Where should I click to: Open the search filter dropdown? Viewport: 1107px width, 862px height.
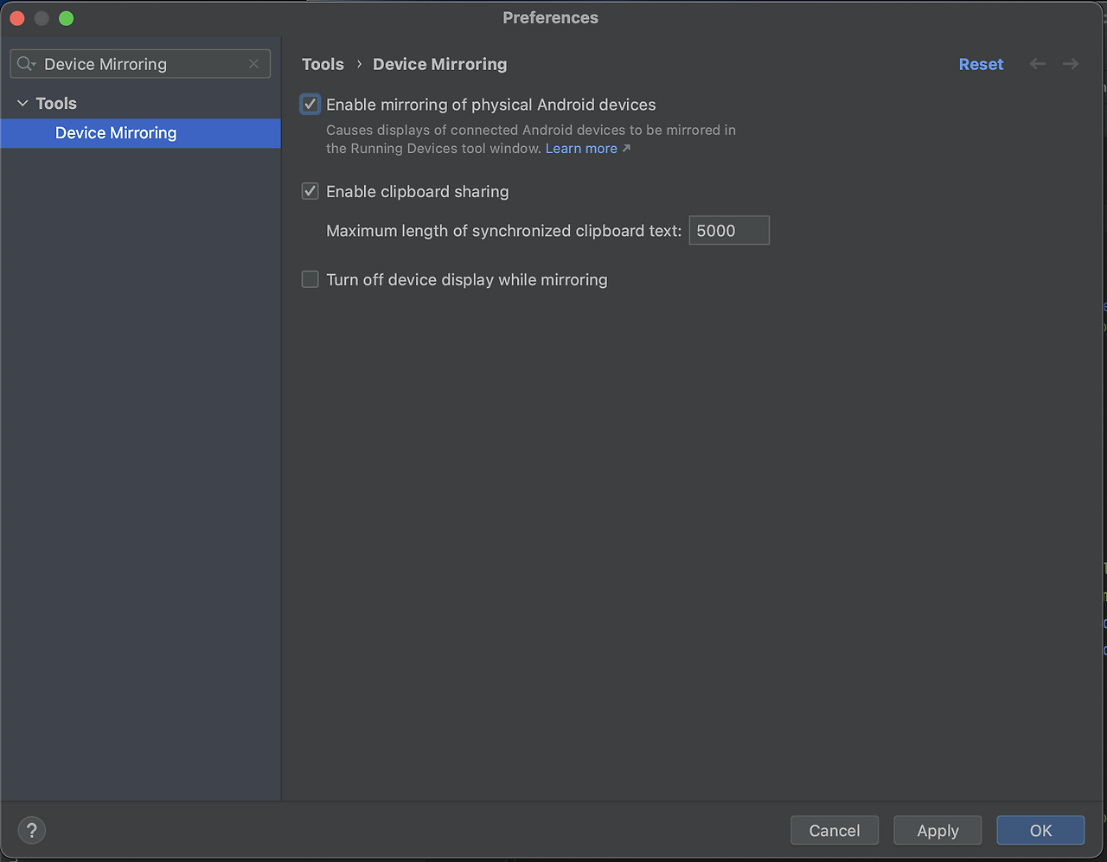pos(33,63)
